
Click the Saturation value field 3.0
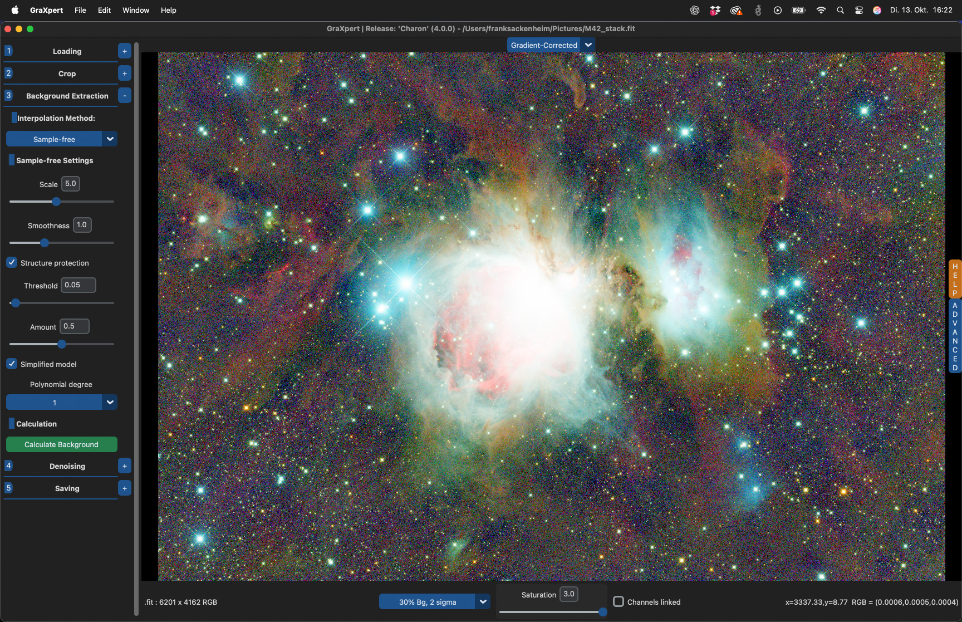point(569,594)
